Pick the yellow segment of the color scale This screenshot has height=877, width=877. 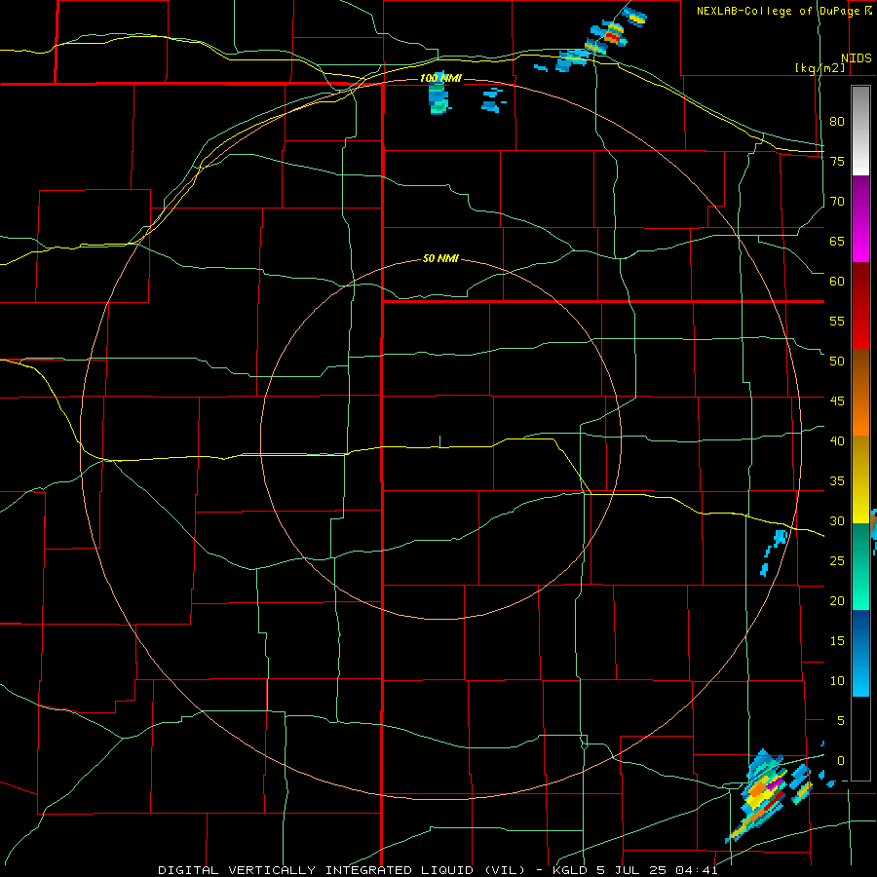860,479
